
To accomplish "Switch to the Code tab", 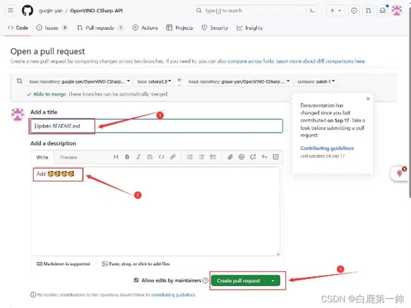I will pos(18,27).
